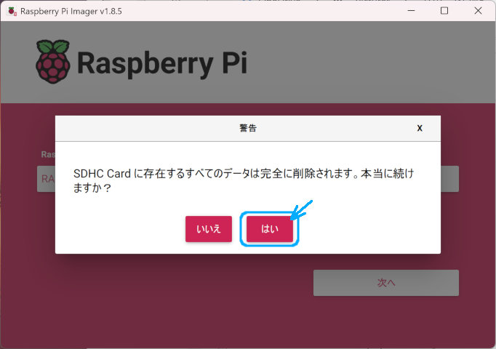Minimize the Raspberry Pi Imager window
Viewport: 496px width, 349px height.
(411, 11)
